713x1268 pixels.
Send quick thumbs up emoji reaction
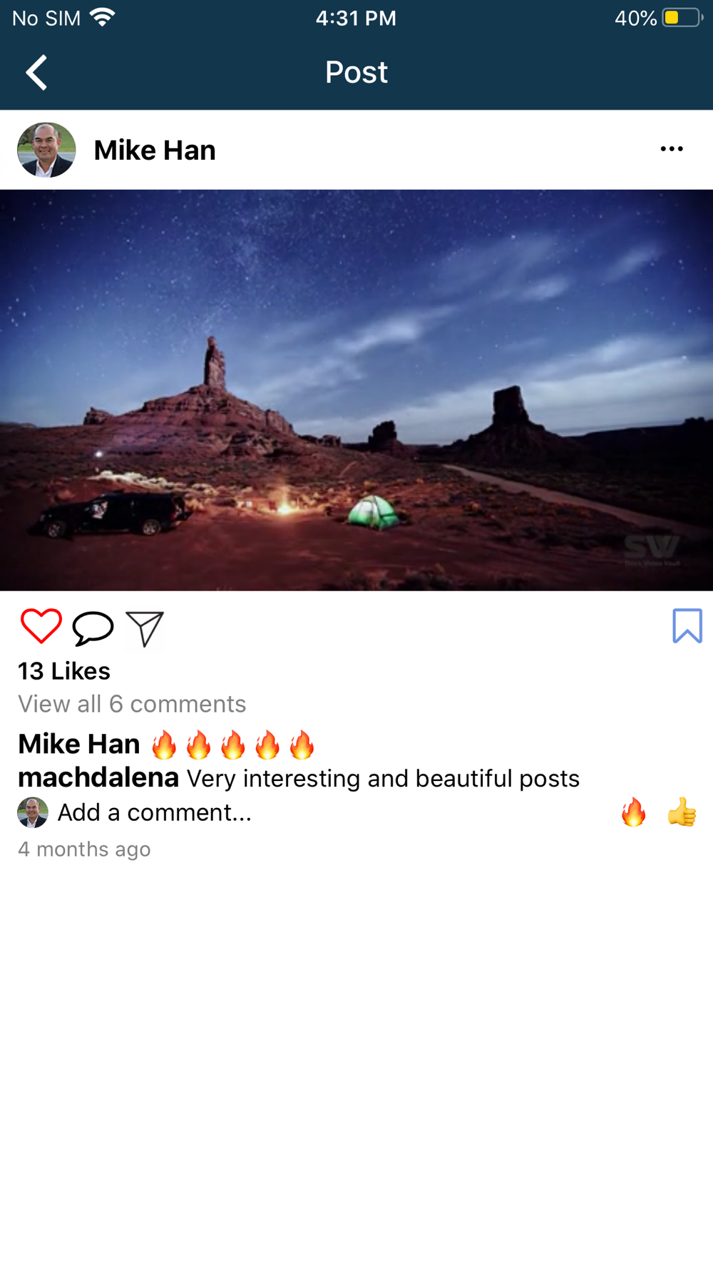(682, 812)
